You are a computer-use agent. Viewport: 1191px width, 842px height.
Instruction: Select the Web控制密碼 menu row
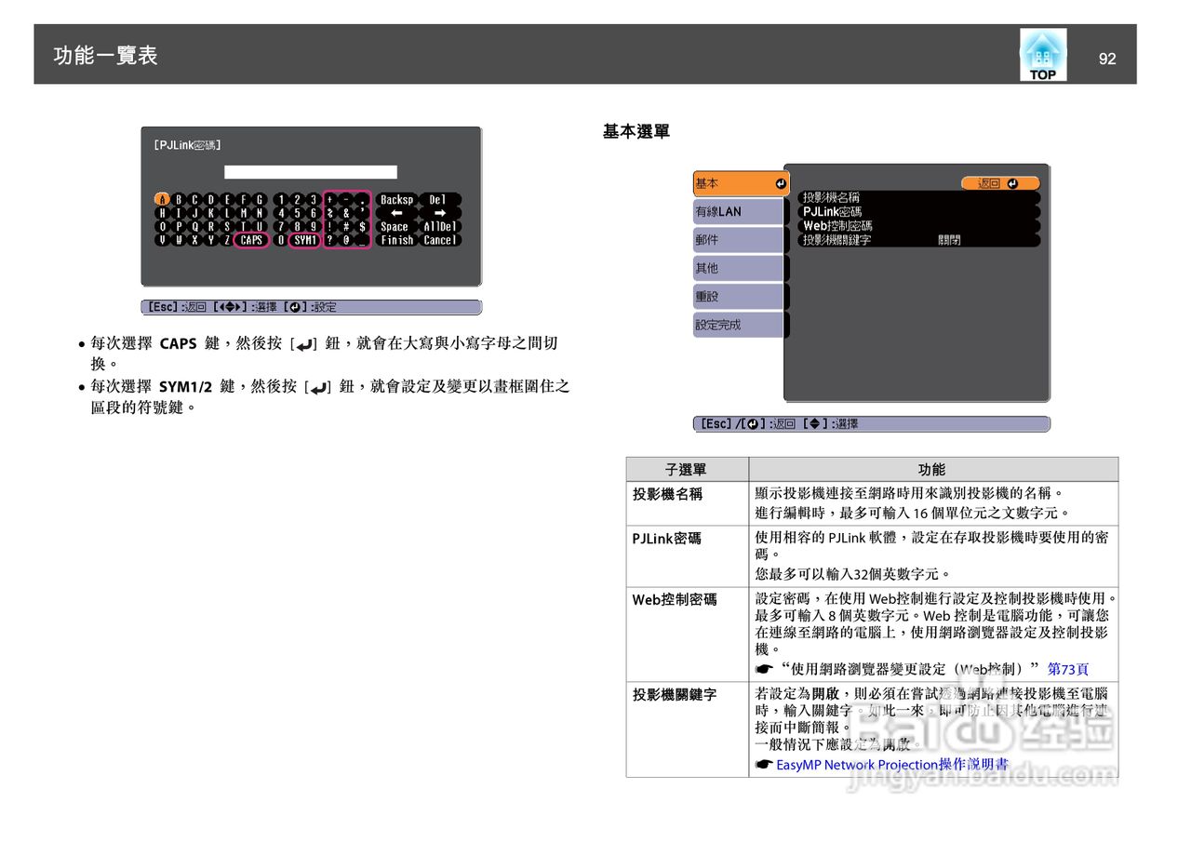[918, 225]
